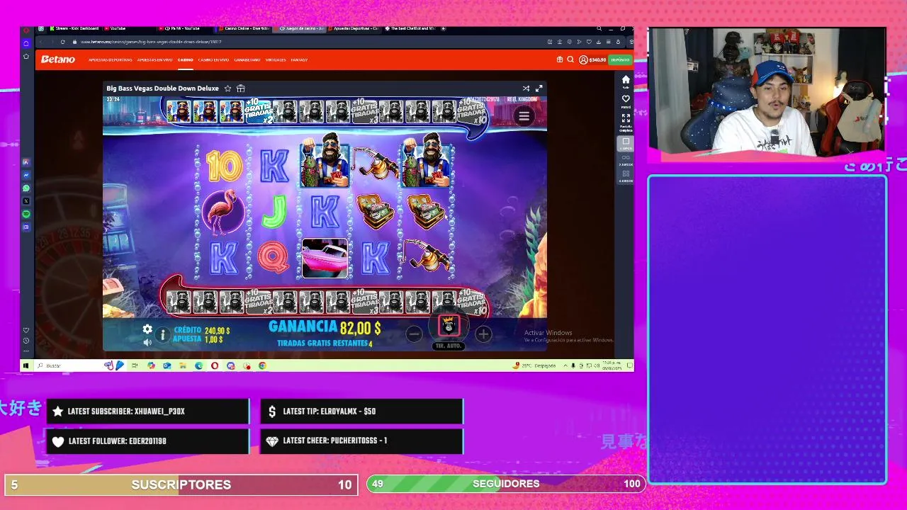Open Virtuales menu item
Image resolution: width=907 pixels, height=510 pixels.
[x=276, y=59]
